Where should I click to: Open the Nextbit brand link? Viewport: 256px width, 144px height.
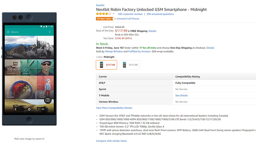pos(100,5)
